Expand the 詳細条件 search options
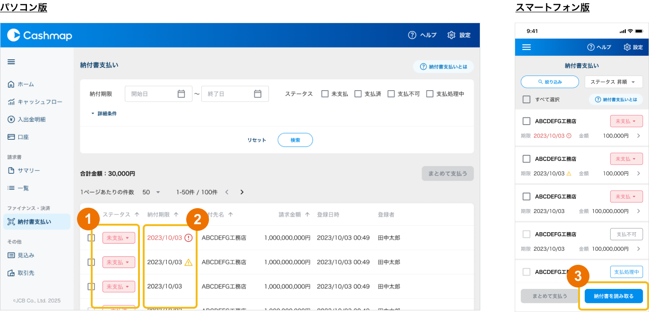Image resolution: width=649 pixels, height=312 pixels. (x=104, y=114)
